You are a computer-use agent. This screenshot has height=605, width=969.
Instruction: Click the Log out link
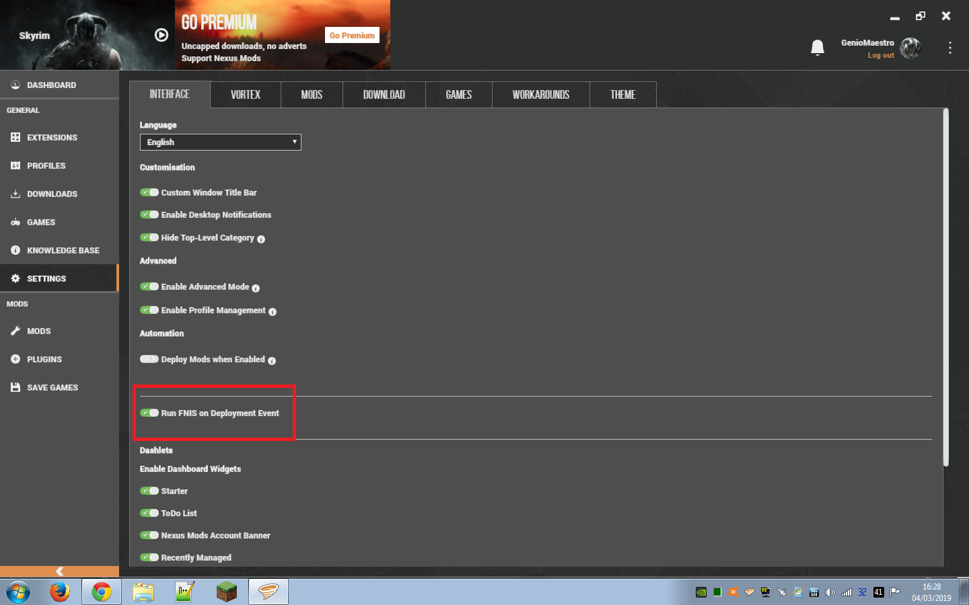(x=881, y=55)
